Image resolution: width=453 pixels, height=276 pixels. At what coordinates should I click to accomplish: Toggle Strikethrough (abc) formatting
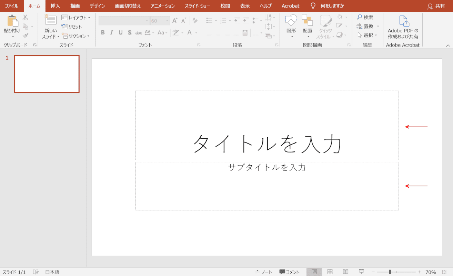pyautogui.click(x=139, y=33)
